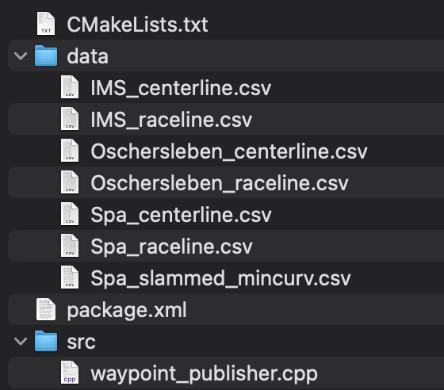This screenshot has height=390, width=444.
Task: Select the blue src folder icon
Action: (46, 341)
